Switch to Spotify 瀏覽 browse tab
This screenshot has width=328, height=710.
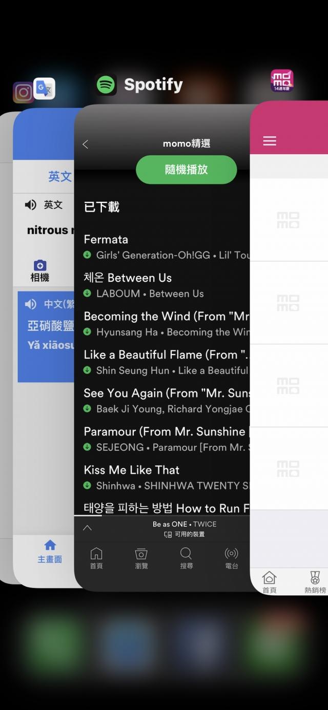point(141,558)
